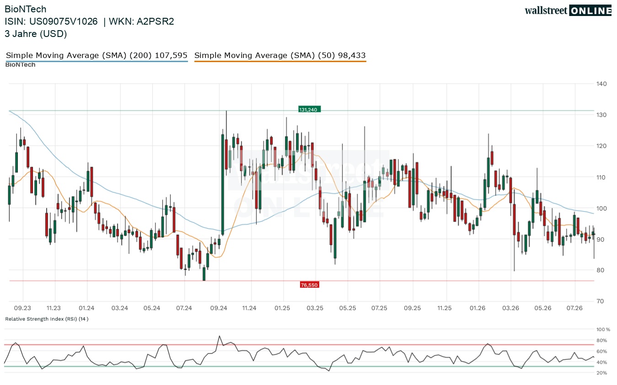
Task: Click the 60% RSI axis label
Action: coord(602,351)
